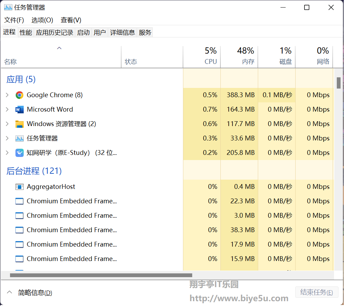The image size is (344, 306).
Task: Click the Windows 资源管理器 folder icon
Action: pos(20,124)
